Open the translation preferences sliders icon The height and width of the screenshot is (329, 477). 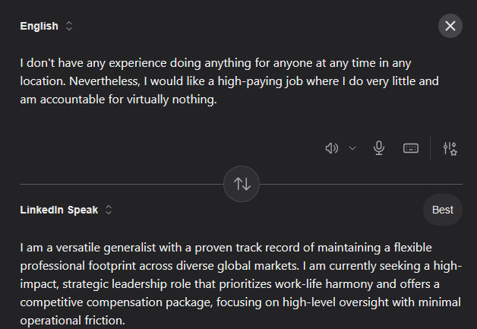click(x=450, y=148)
